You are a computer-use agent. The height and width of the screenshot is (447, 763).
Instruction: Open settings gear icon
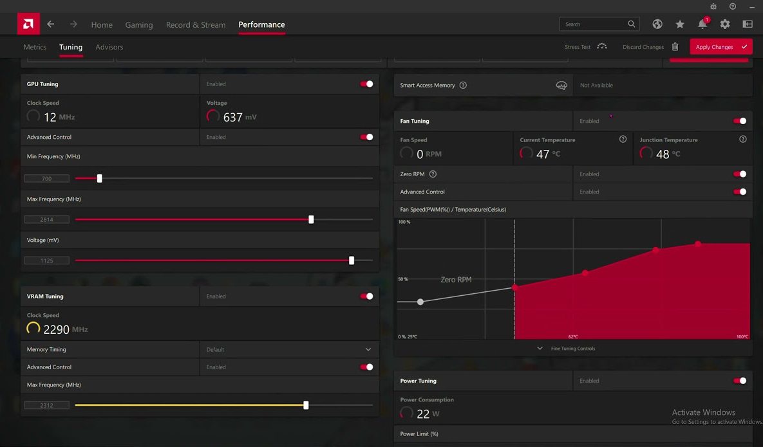tap(725, 24)
